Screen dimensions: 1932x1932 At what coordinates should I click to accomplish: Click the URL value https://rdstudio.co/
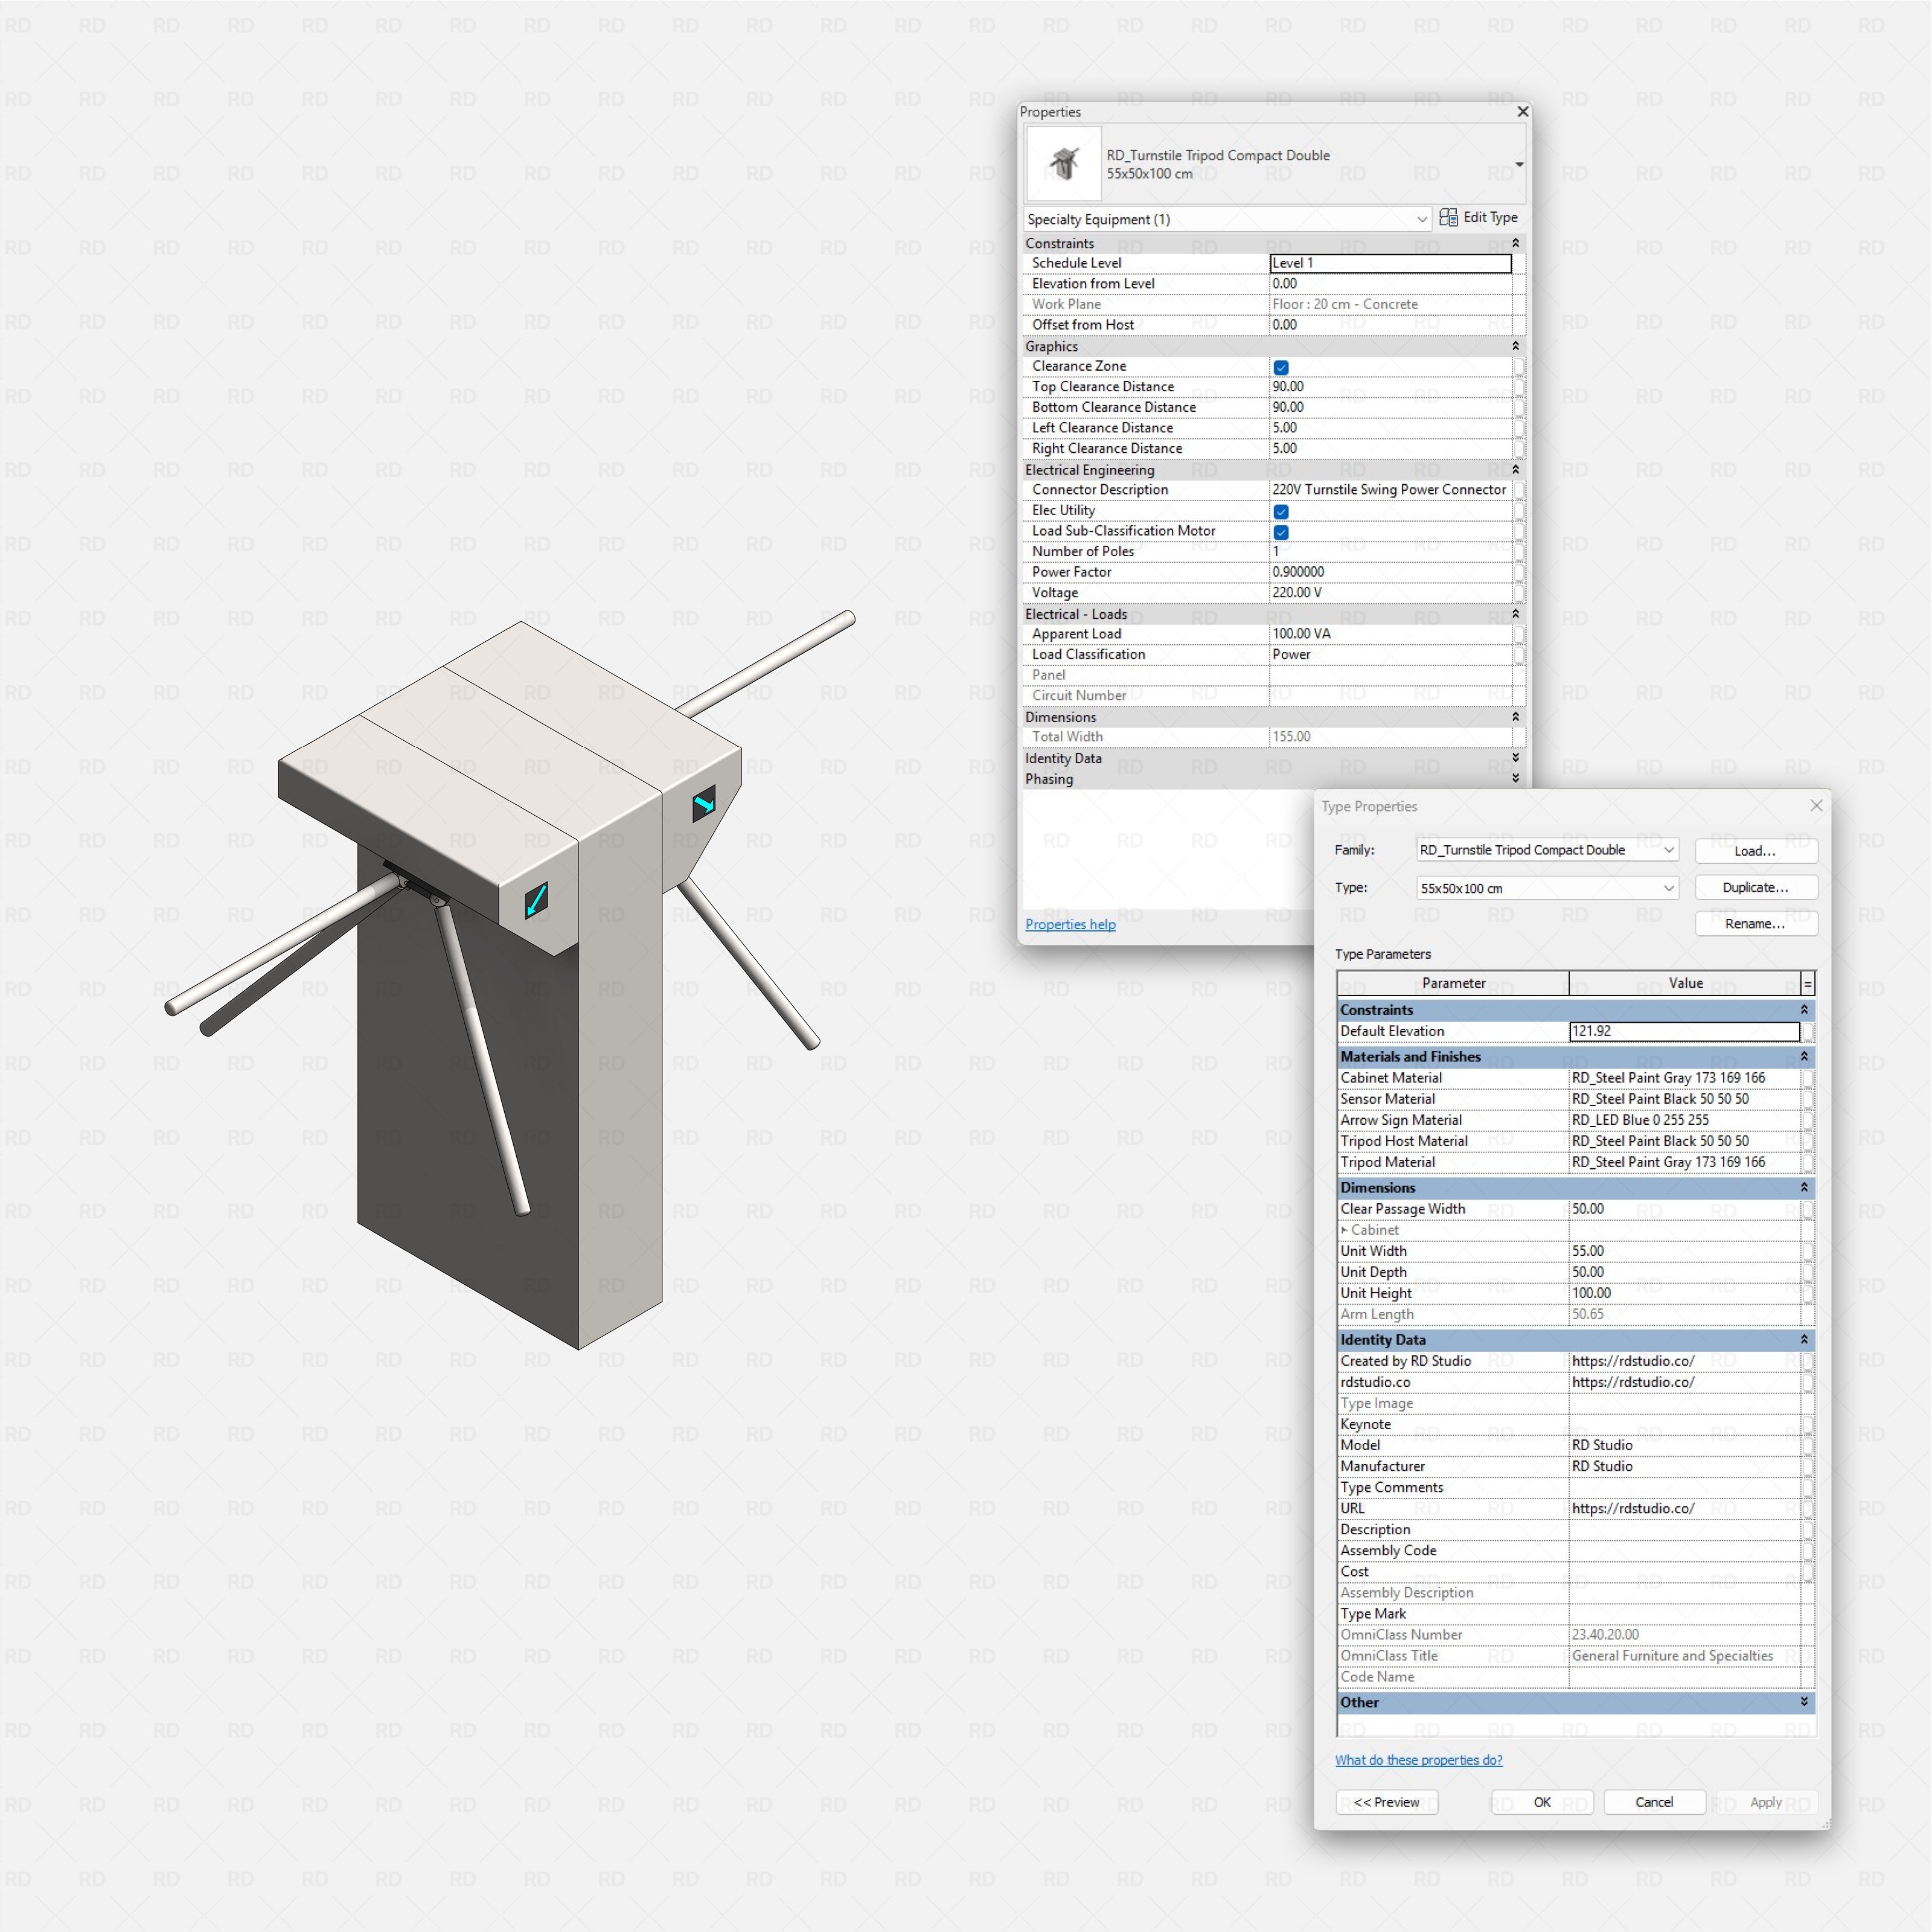click(1684, 1508)
